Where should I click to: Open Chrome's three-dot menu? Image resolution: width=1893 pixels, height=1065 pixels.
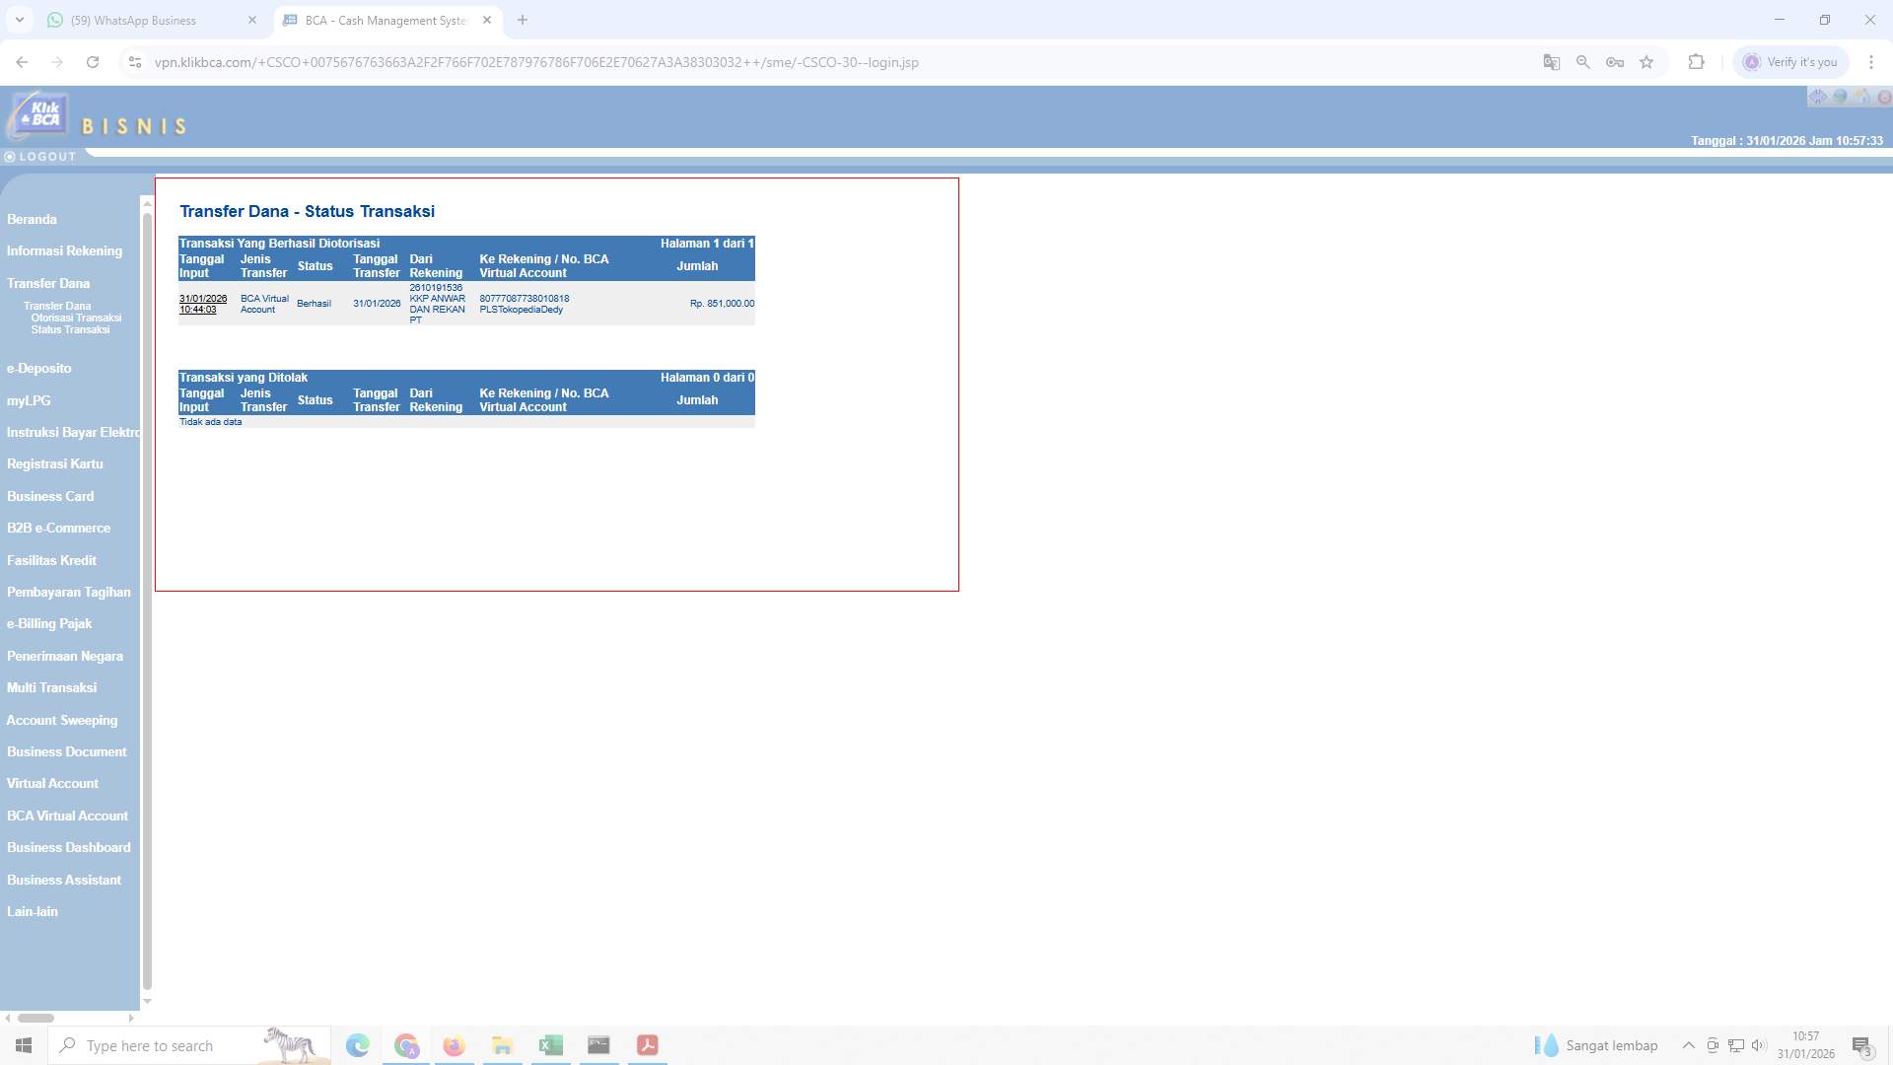tap(1871, 61)
